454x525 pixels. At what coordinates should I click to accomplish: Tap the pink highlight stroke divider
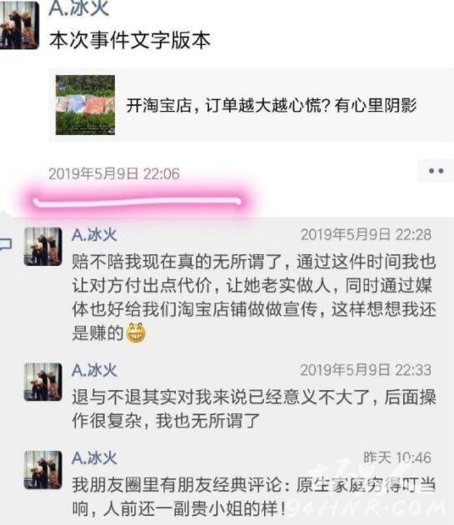pos(137,202)
